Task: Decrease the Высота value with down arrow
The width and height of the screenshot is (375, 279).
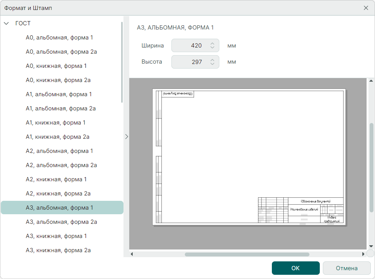Action: coord(212,64)
